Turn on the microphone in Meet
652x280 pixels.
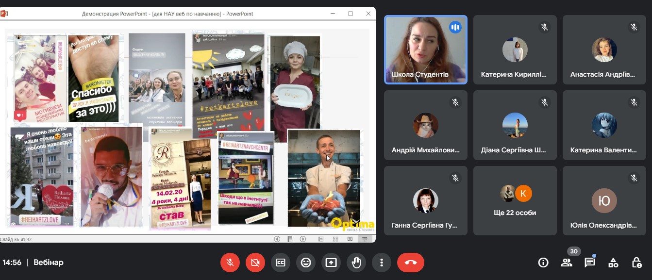point(230,263)
